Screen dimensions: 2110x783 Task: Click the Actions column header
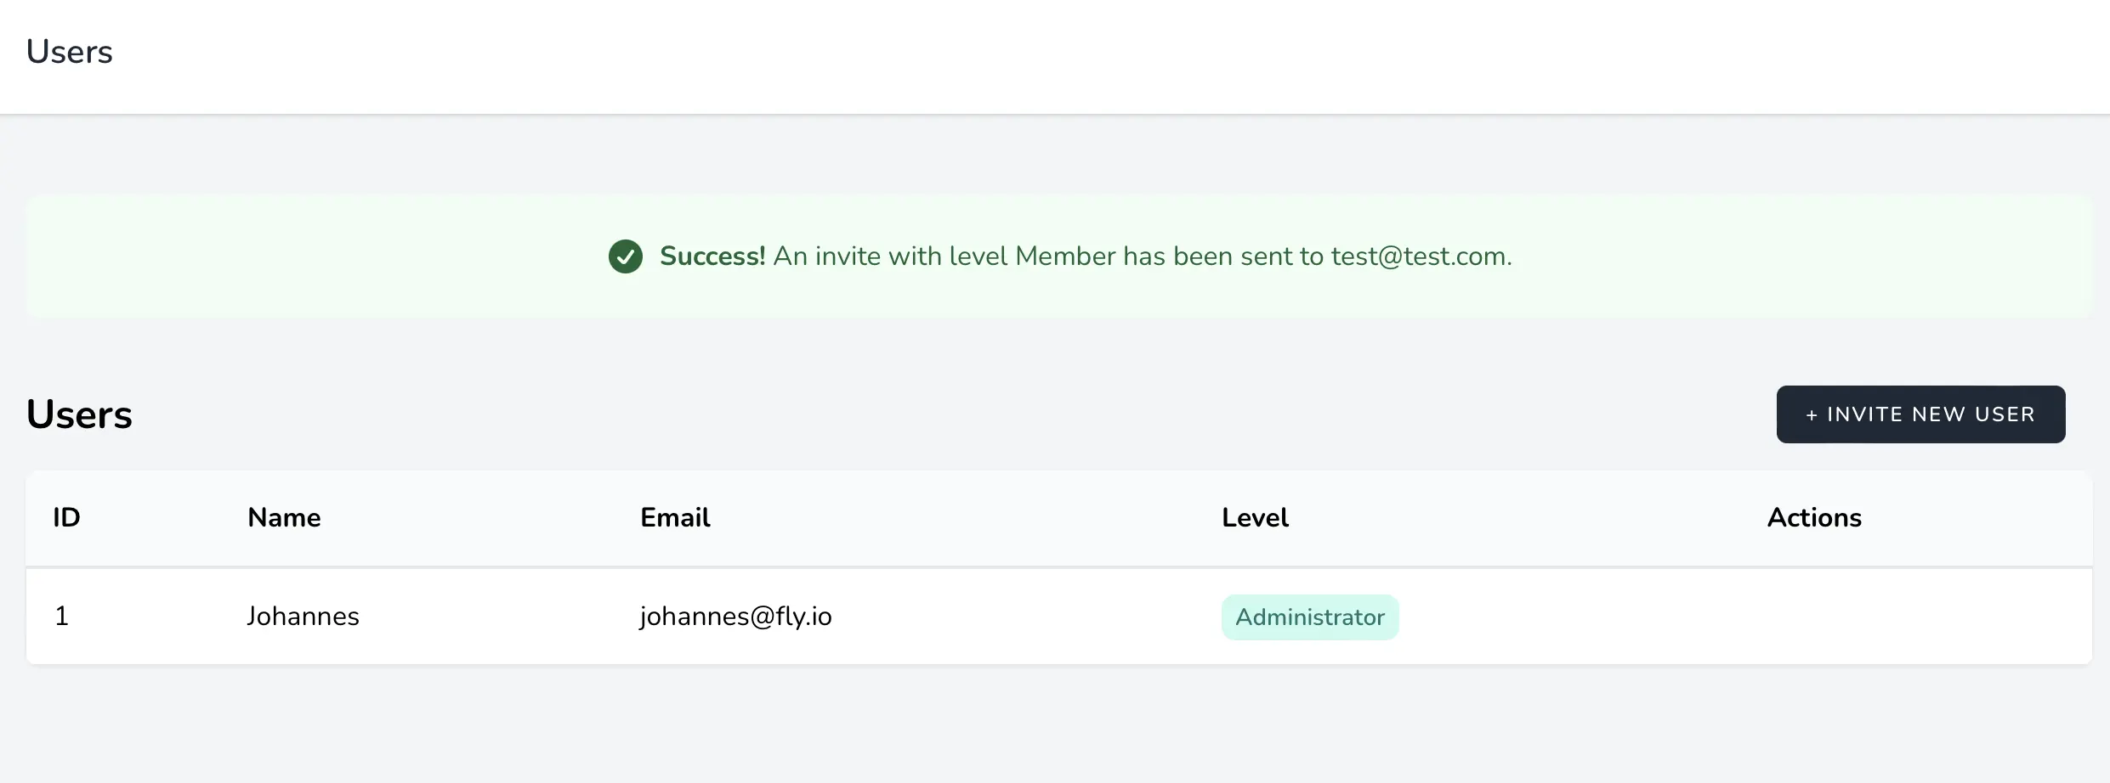[1814, 518]
